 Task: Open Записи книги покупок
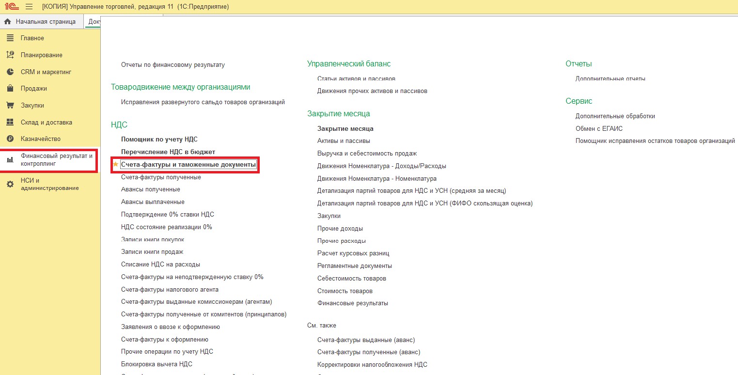pos(153,239)
